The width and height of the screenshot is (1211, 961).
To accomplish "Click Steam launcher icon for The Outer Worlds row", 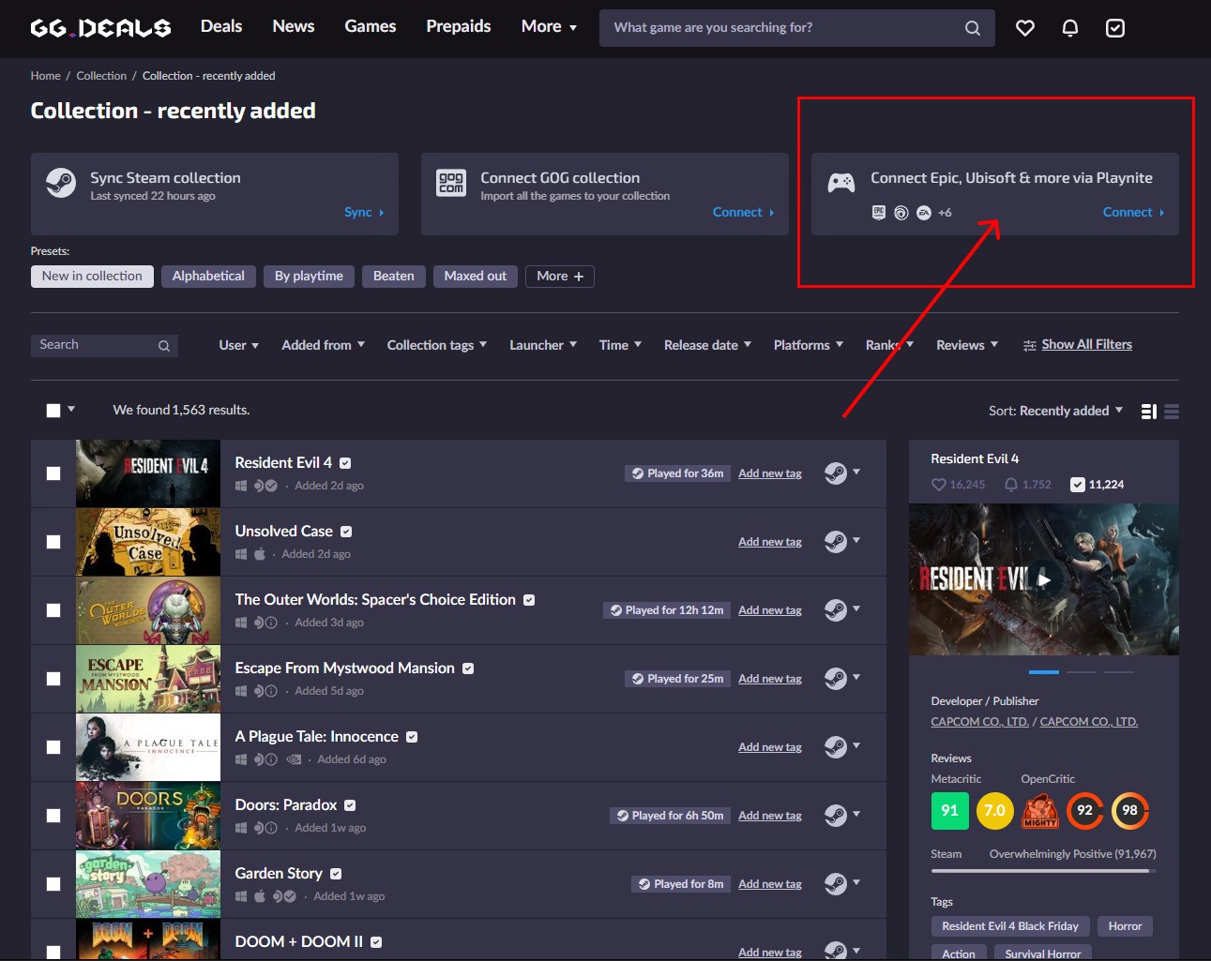I will [x=836, y=610].
